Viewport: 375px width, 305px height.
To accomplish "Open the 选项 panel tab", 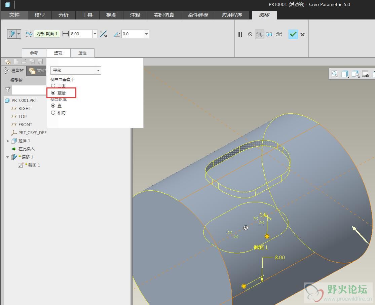I will (x=58, y=53).
